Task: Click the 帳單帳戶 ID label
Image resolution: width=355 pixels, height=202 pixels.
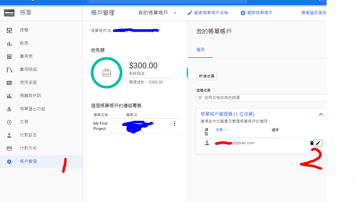Action: click(101, 31)
